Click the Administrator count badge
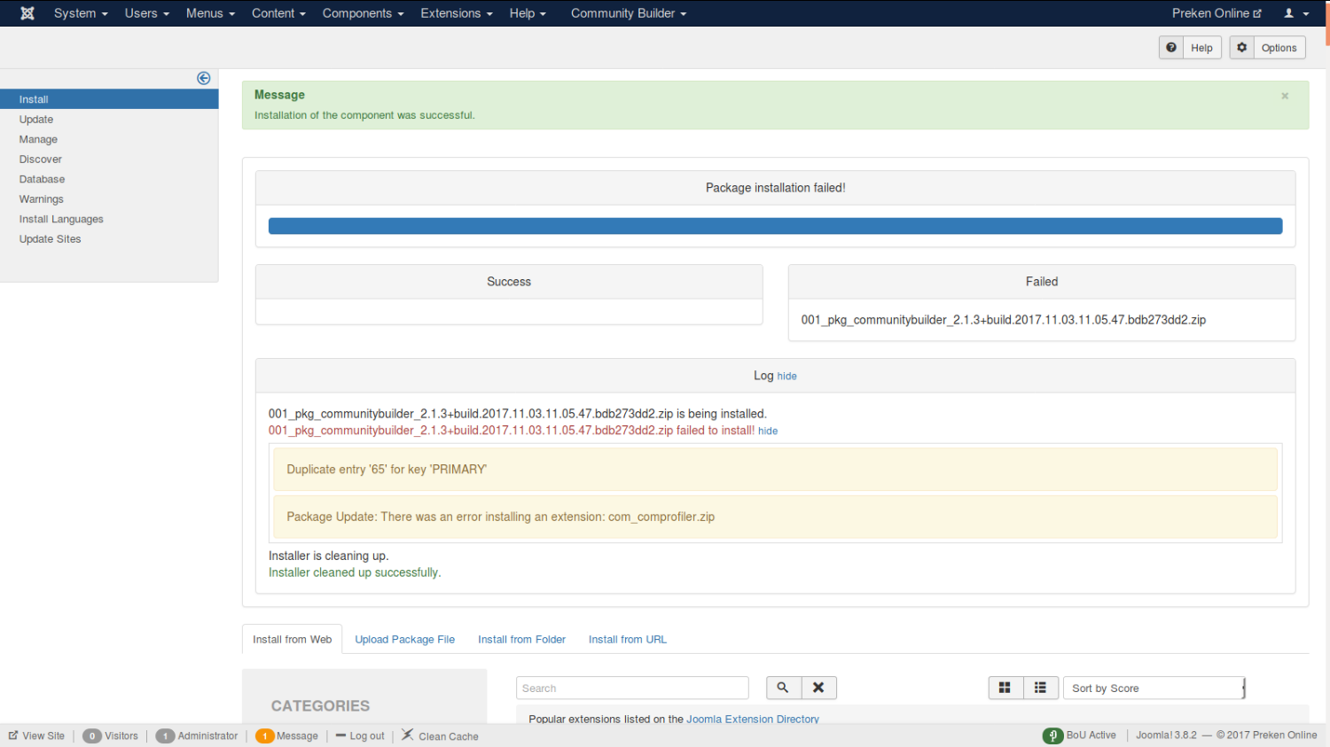Image resolution: width=1330 pixels, height=747 pixels. 165,736
